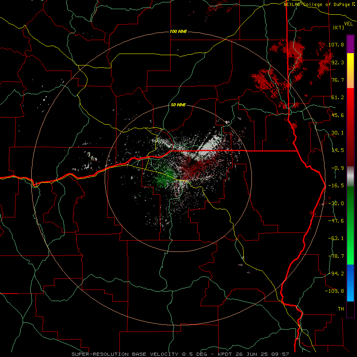357x357 pixels.
Task: Click the Super-Resolution Base Velocity caption
Action: click(x=180, y=354)
